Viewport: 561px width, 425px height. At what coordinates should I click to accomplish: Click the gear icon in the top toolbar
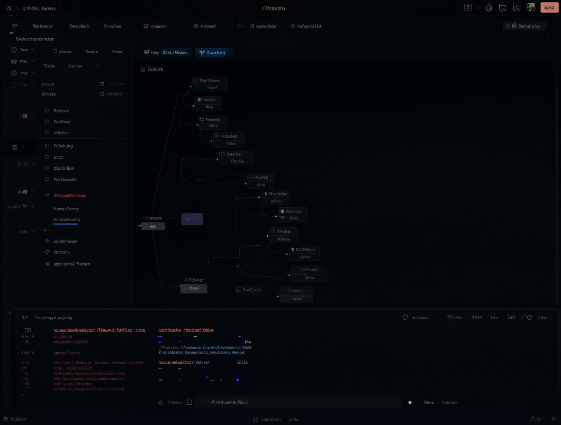point(293,26)
